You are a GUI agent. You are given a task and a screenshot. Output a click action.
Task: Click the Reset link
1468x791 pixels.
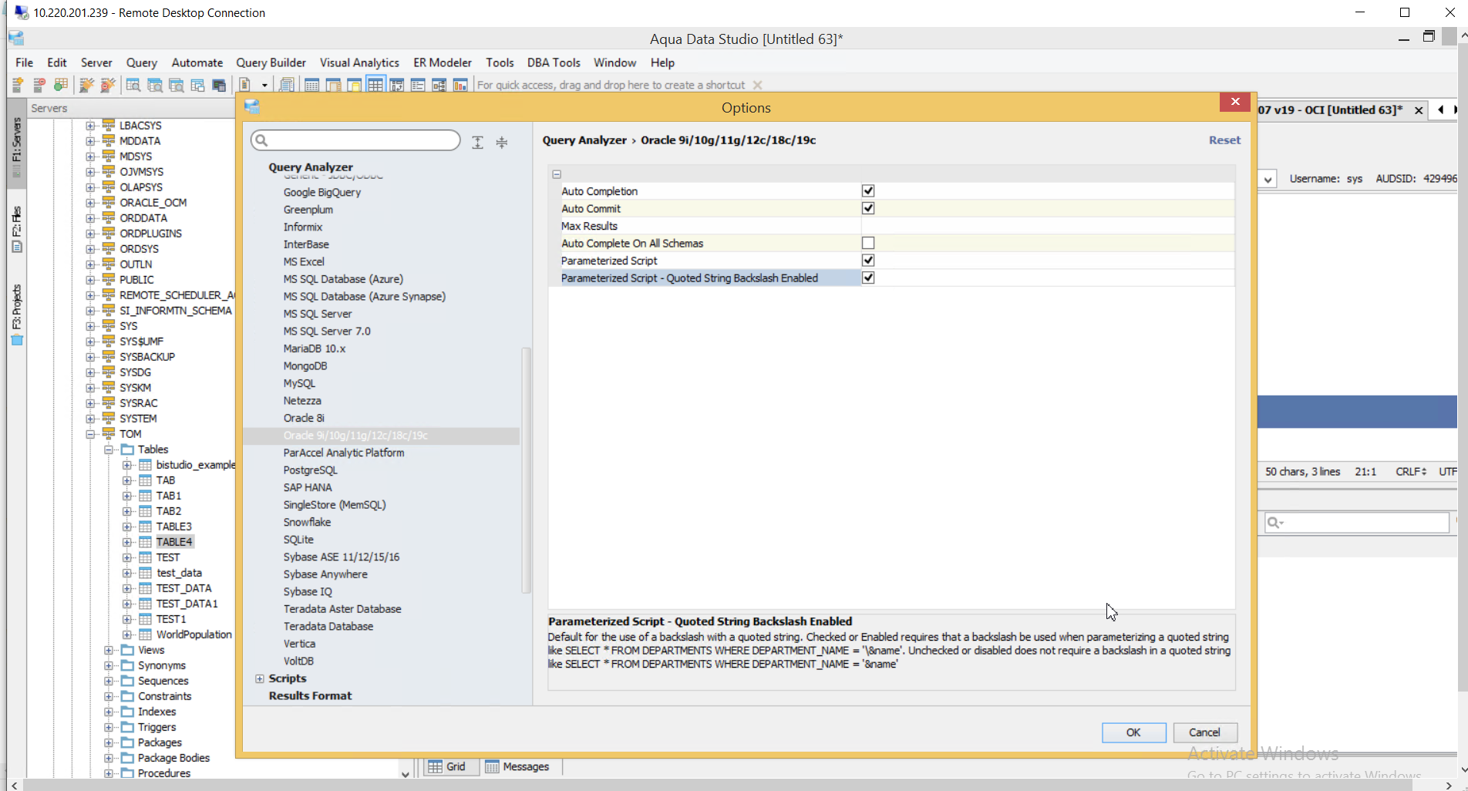[1224, 140]
